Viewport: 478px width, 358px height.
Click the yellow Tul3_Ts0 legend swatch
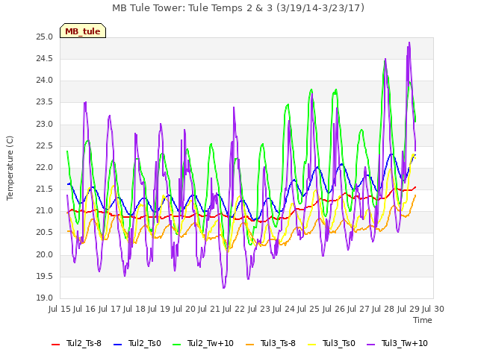pos(312,345)
